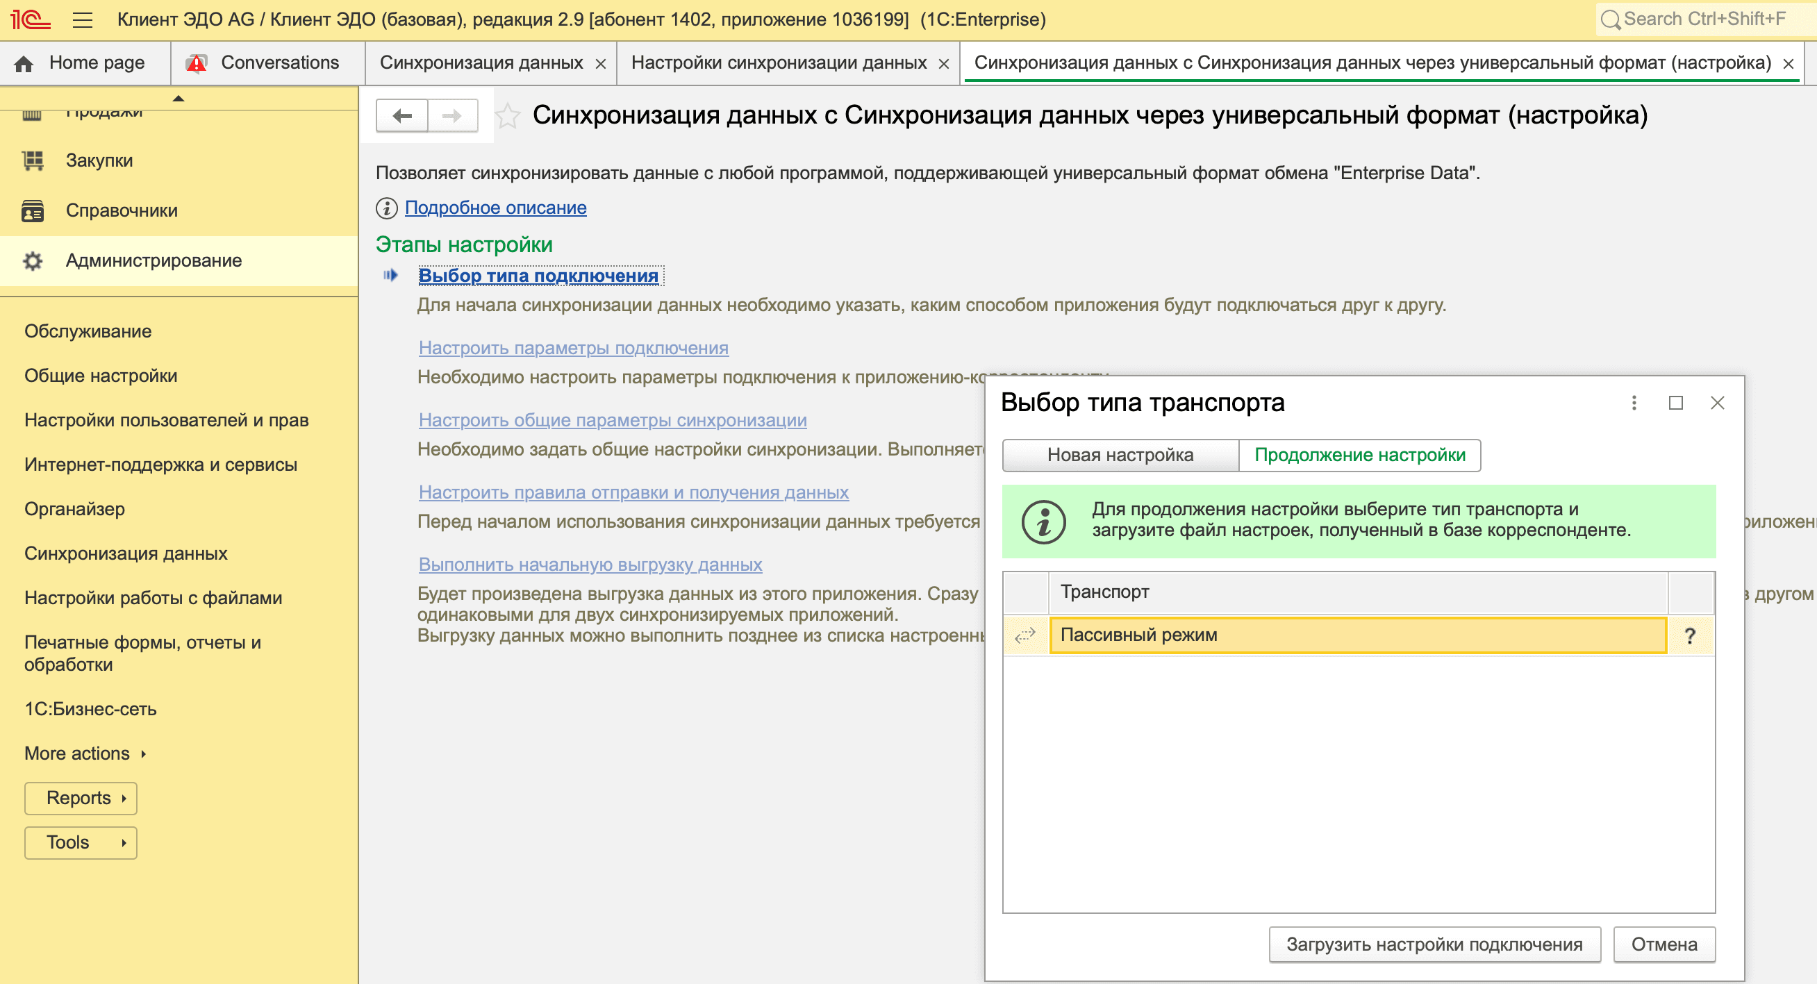Open the hamburger main menu
Viewport: 1817px width, 984px height.
[83, 19]
